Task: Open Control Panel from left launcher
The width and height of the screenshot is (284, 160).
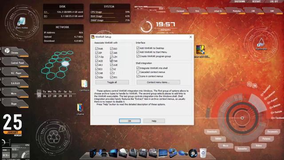Action: pyautogui.click(x=15, y=62)
